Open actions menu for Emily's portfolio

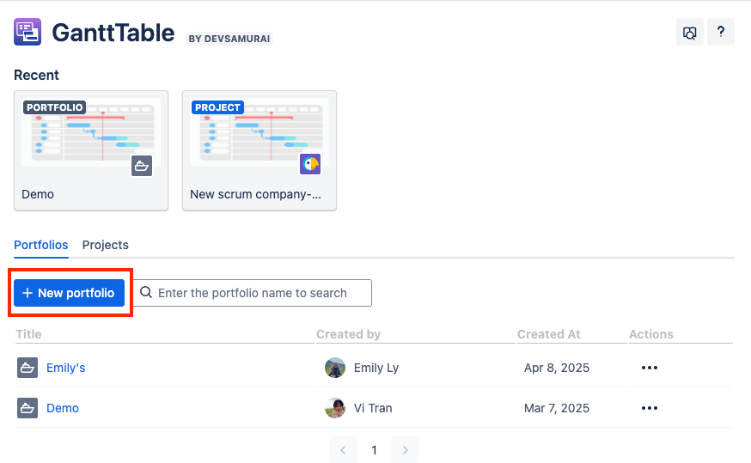pyautogui.click(x=650, y=368)
